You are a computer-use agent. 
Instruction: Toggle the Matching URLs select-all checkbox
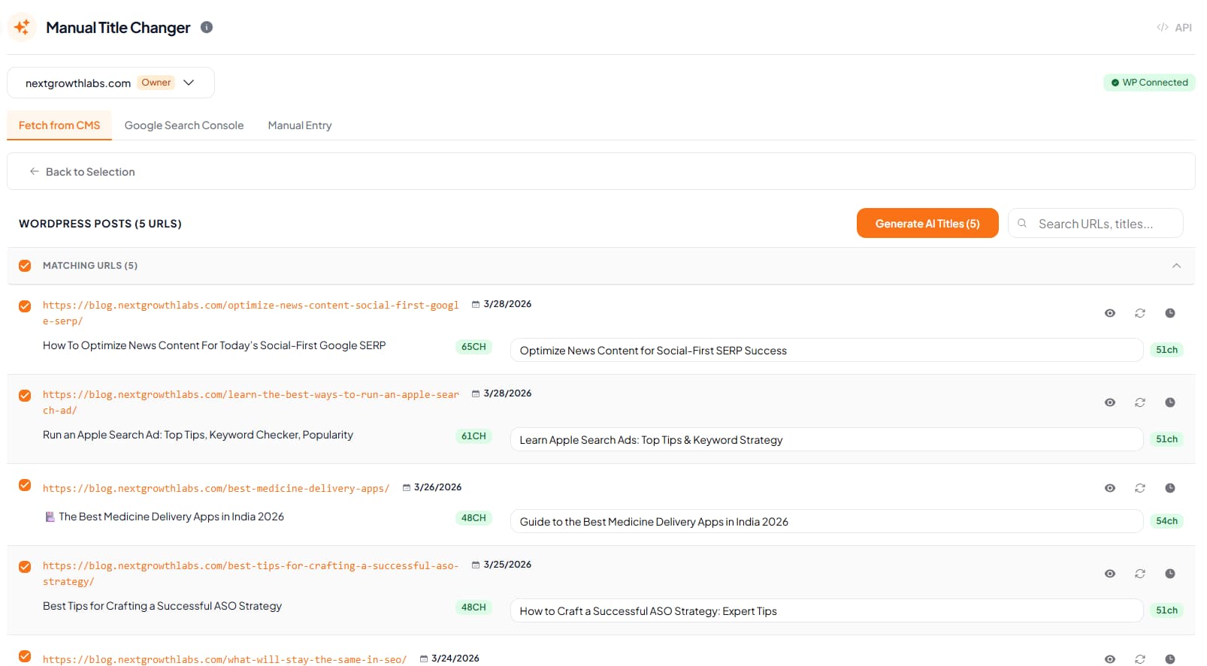[25, 266]
